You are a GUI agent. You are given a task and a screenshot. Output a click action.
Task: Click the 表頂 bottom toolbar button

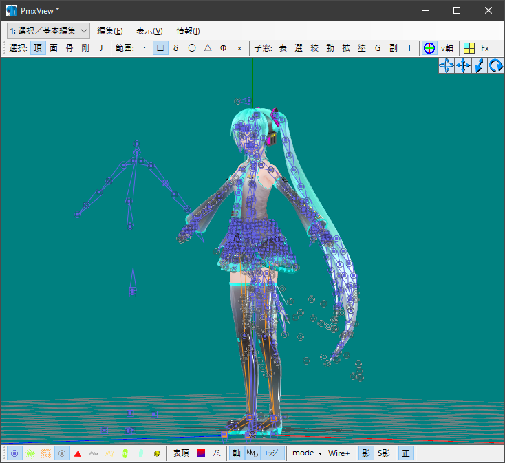coord(181,453)
